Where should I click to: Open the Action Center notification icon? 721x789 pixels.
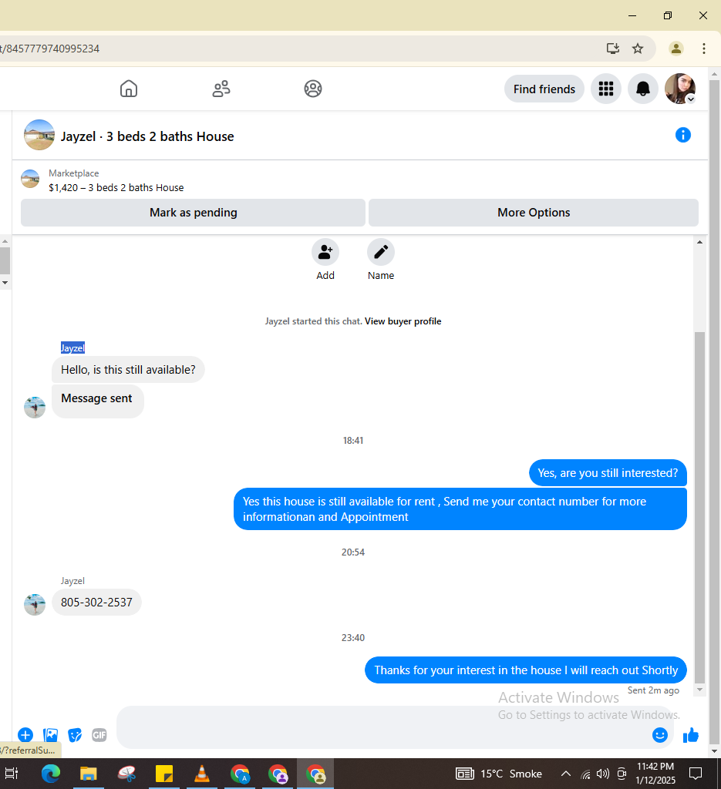pos(696,774)
